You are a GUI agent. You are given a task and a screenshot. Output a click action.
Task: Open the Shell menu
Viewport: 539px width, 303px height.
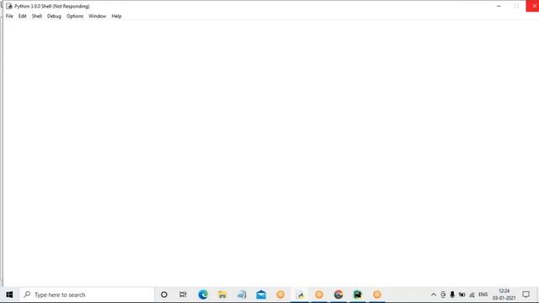(x=37, y=16)
